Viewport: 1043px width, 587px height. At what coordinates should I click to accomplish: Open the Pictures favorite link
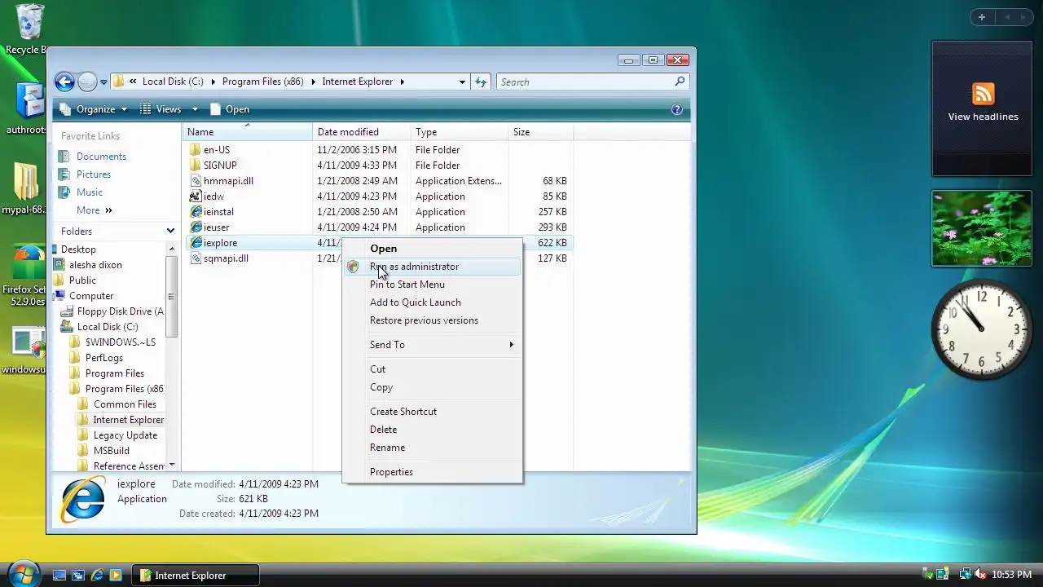tap(93, 174)
